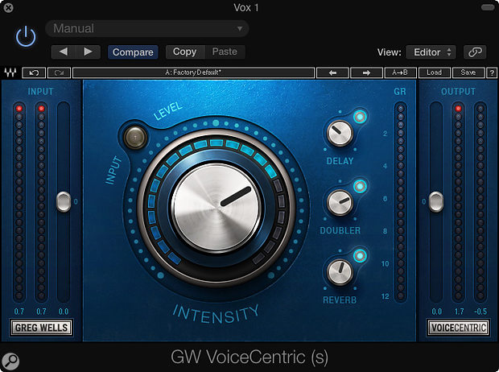Image resolution: width=499 pixels, height=372 pixels.
Task: Reset the left input clip LED
Action: [19, 109]
